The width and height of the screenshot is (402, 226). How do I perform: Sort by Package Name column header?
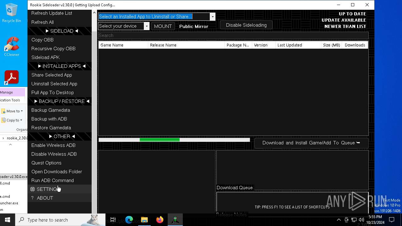(x=238, y=45)
